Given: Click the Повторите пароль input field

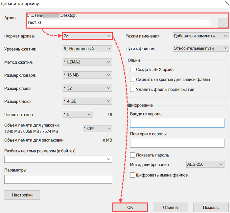Looking at the screenshot, I should [x=177, y=143].
